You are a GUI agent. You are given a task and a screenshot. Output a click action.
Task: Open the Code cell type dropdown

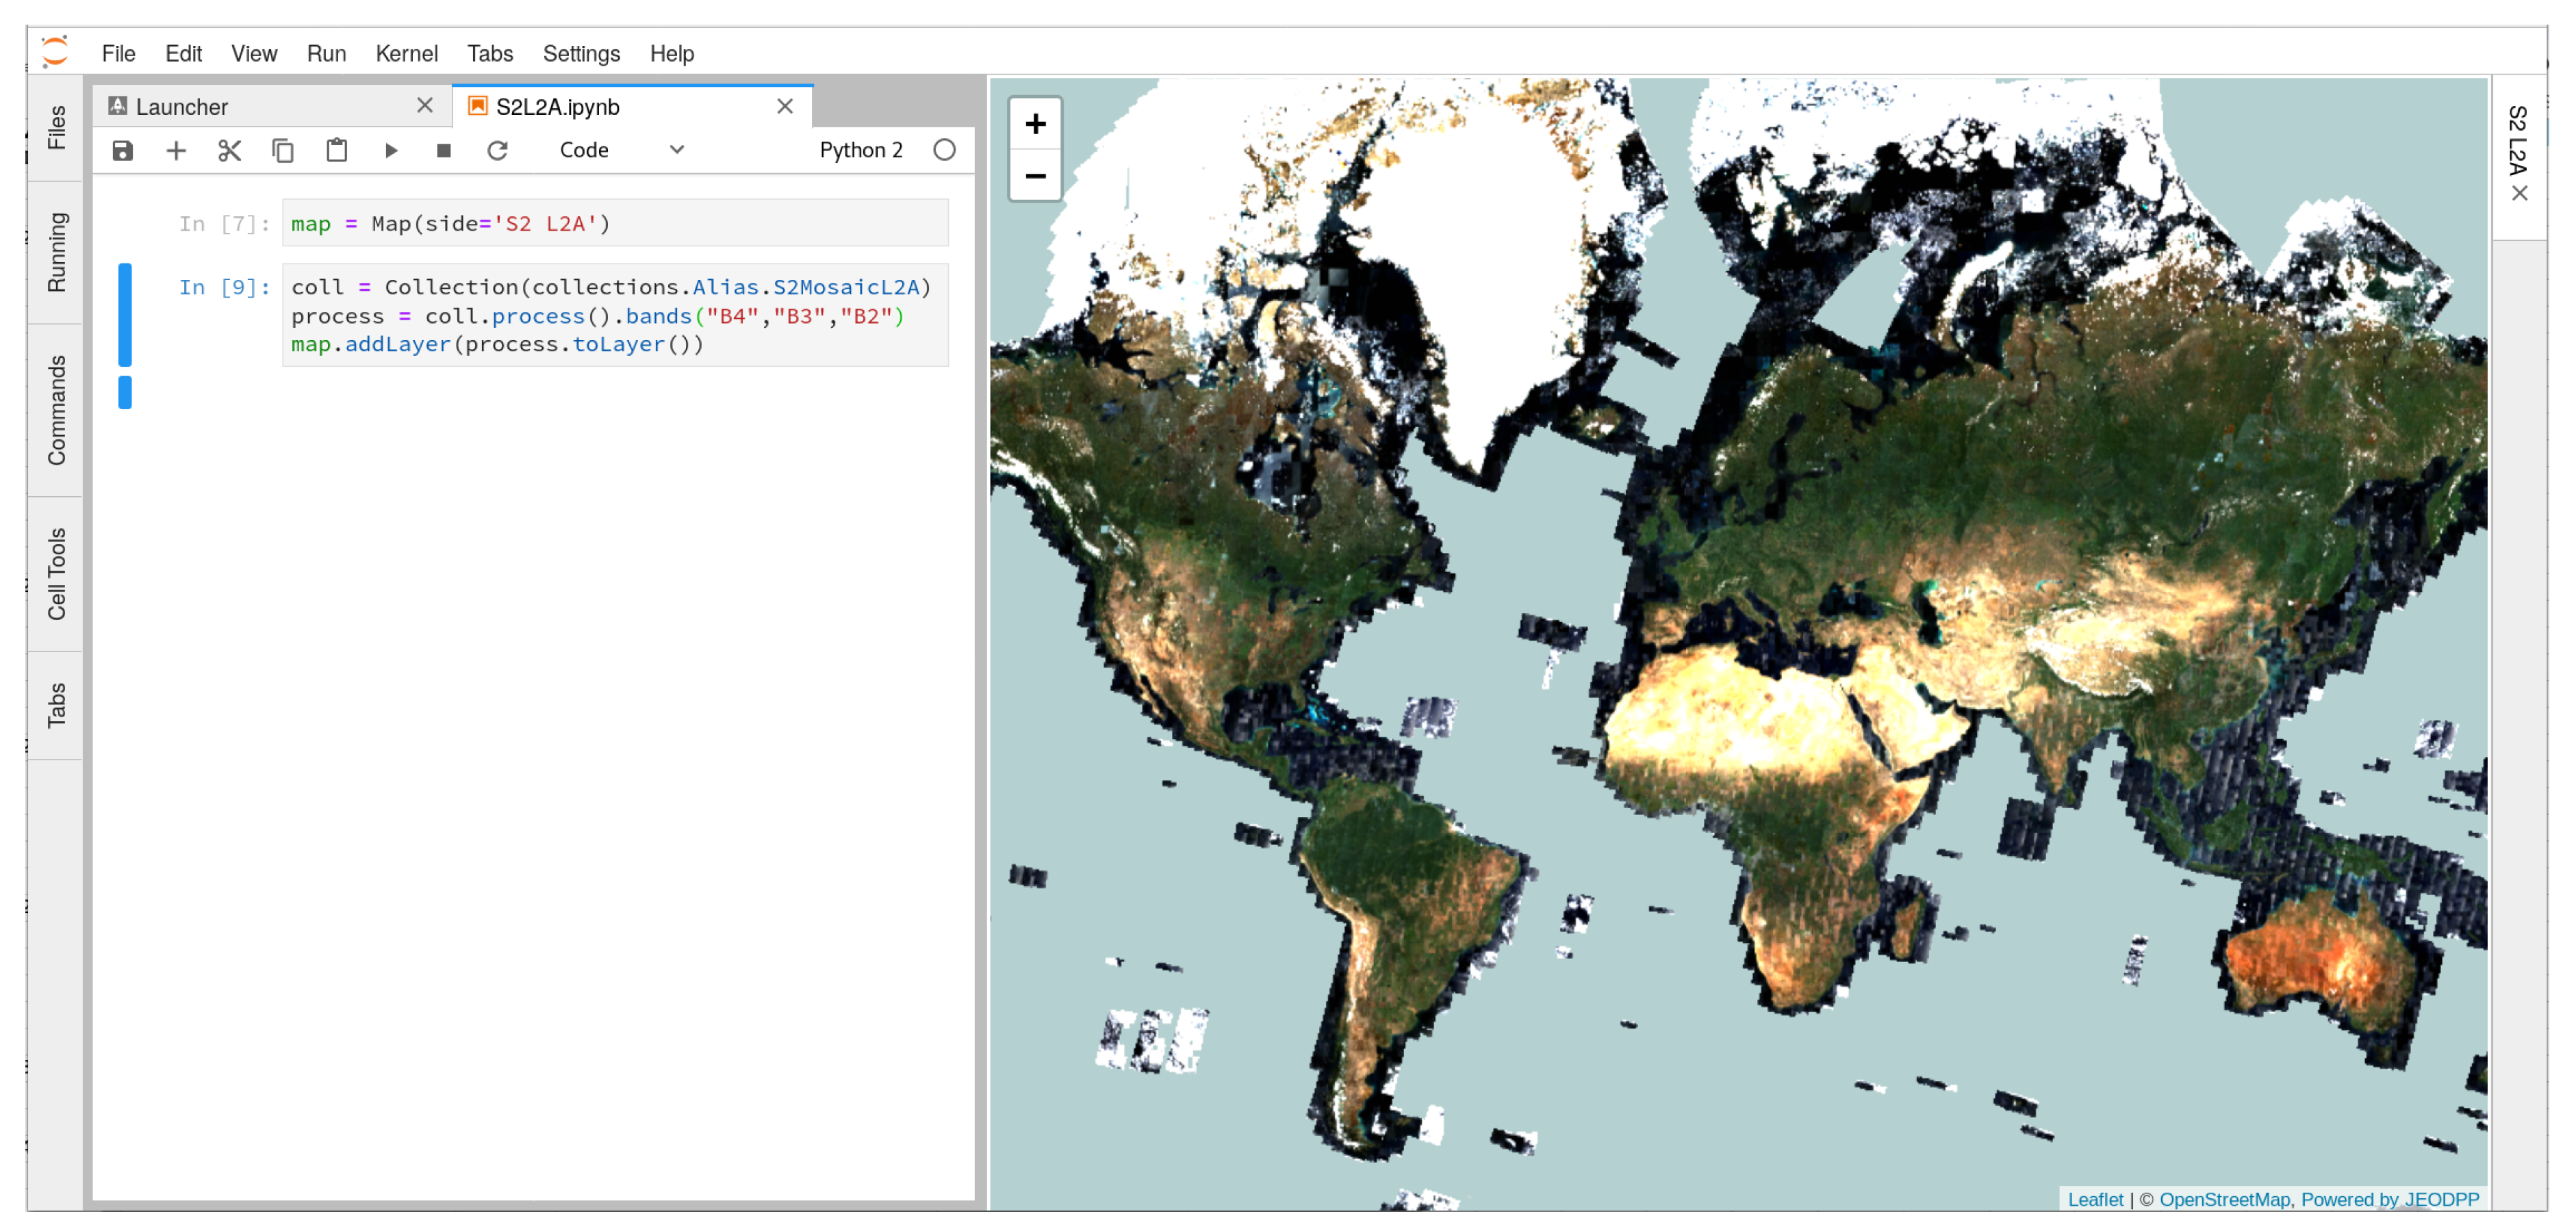tap(621, 150)
